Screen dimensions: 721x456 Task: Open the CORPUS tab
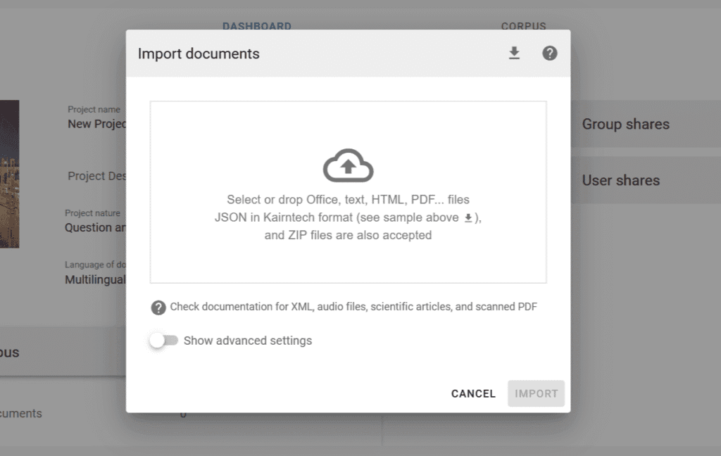[523, 26]
